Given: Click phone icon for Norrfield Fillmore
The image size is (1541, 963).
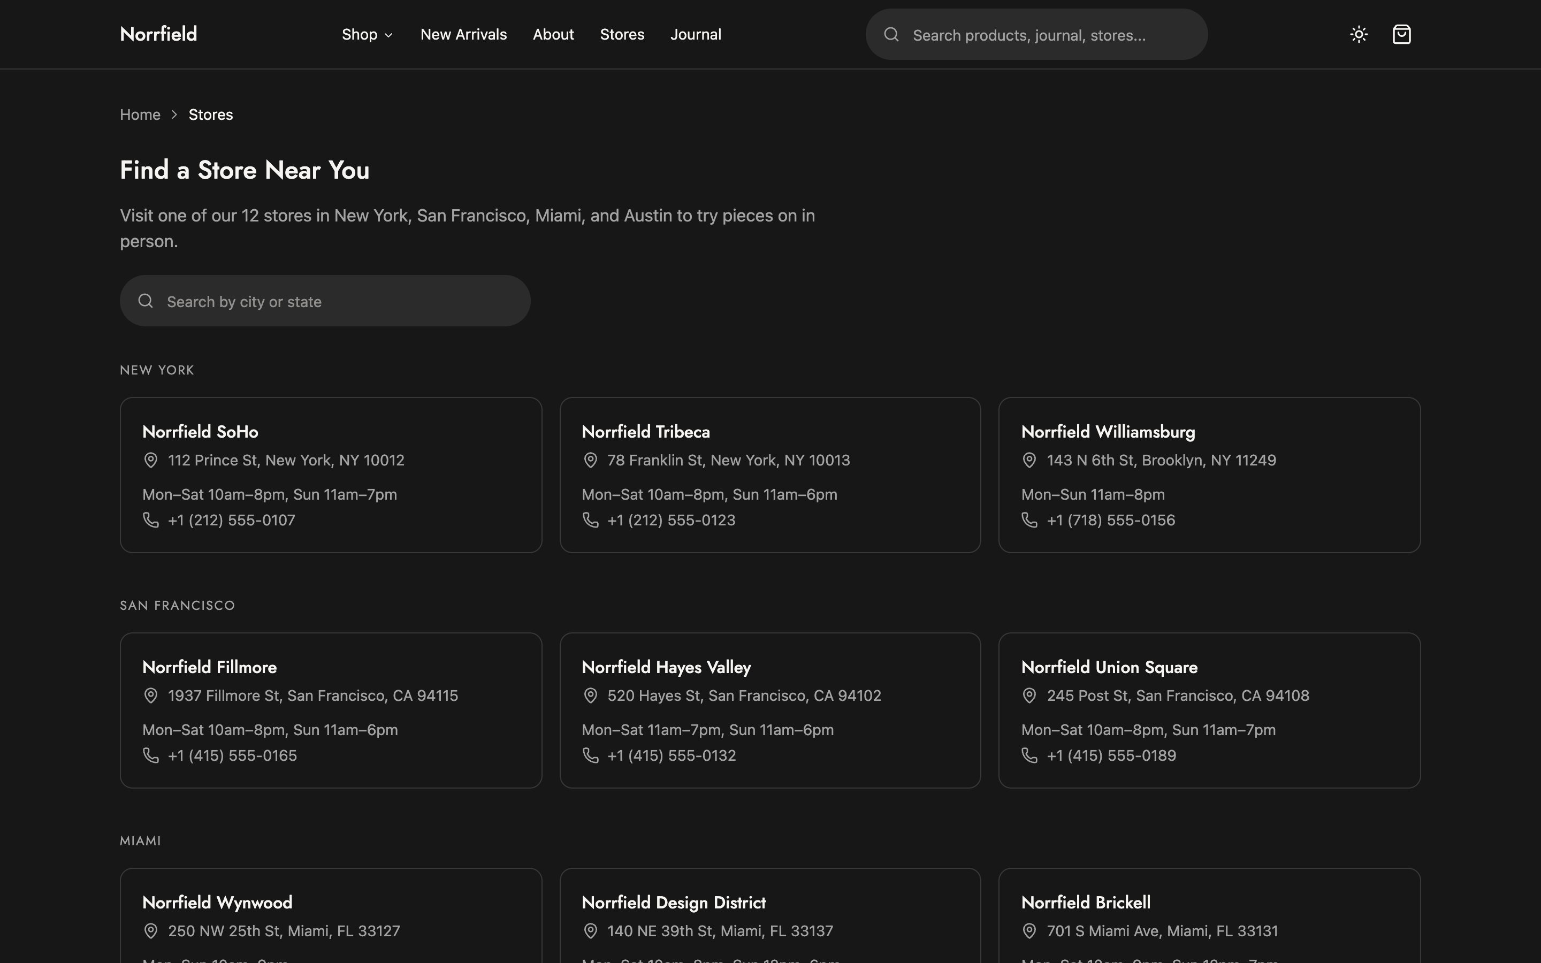Looking at the screenshot, I should coord(151,755).
